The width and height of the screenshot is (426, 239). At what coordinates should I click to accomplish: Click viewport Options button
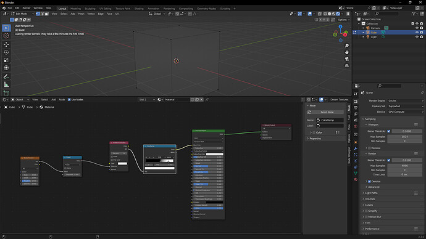click(343, 20)
